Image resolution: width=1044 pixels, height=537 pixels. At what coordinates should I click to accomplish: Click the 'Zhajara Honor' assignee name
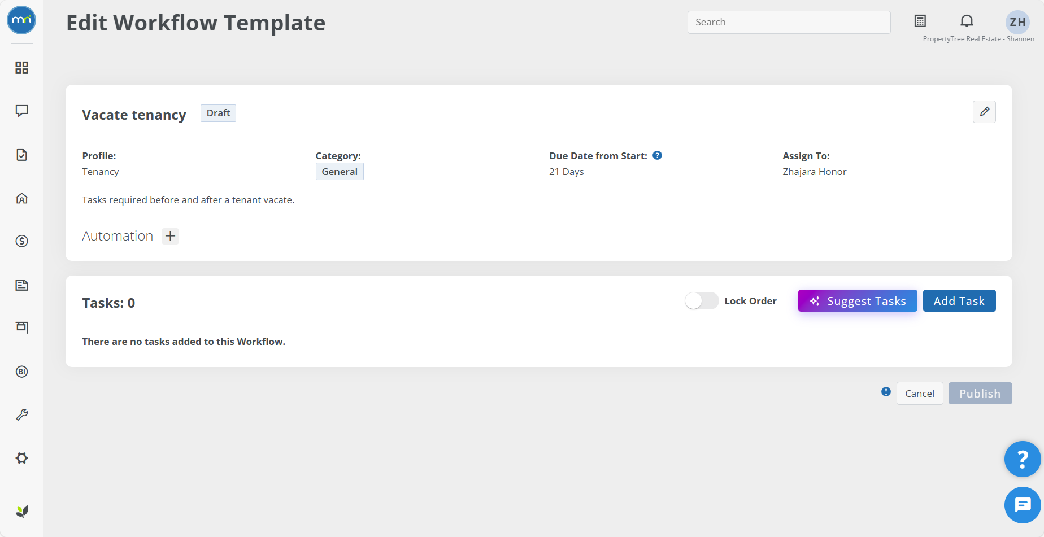tap(815, 172)
